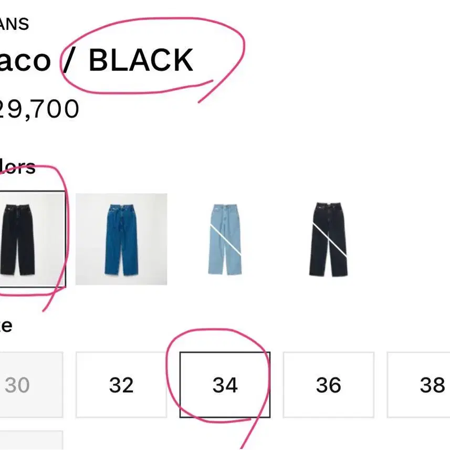Select the crossed-out dark navy jeans
450x450 pixels.
(328, 239)
